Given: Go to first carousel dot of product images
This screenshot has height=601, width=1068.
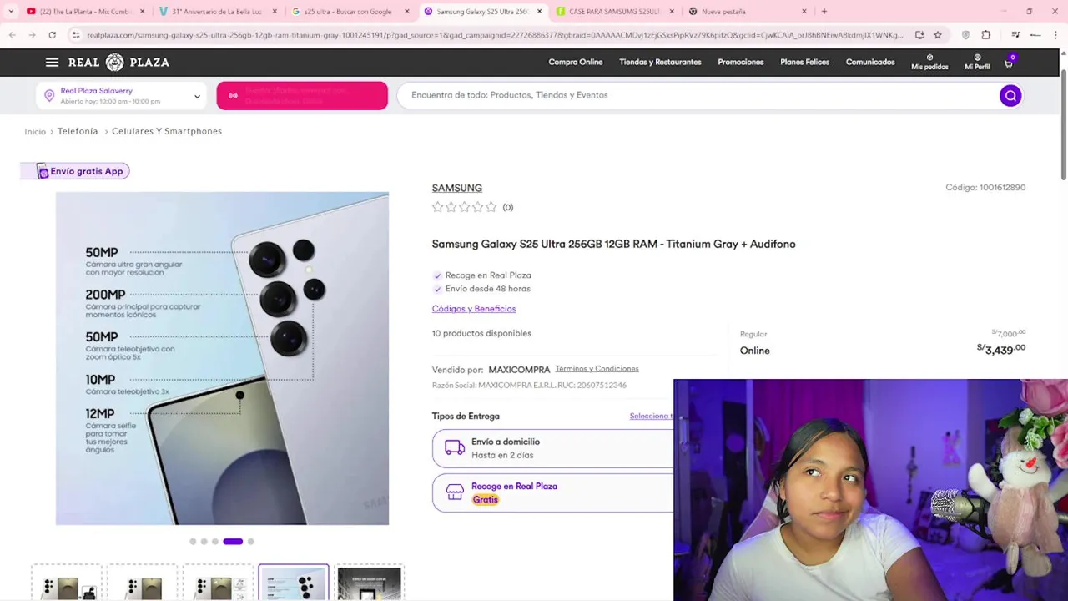Looking at the screenshot, I should (193, 542).
